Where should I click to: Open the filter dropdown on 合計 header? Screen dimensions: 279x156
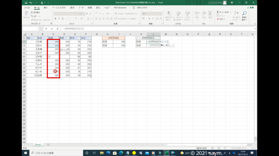pyautogui.click(x=90, y=38)
